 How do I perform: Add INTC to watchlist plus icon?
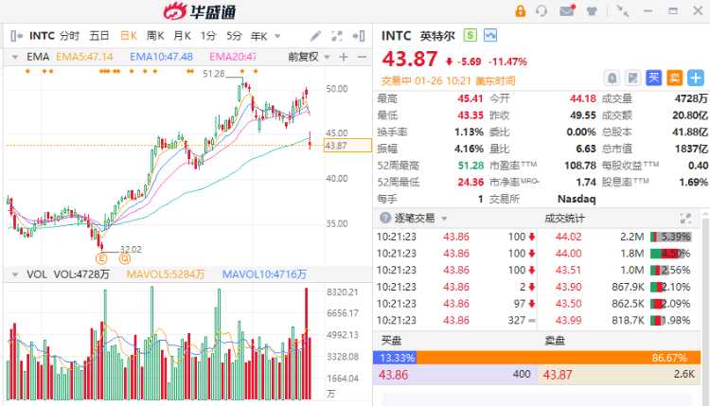[696, 79]
